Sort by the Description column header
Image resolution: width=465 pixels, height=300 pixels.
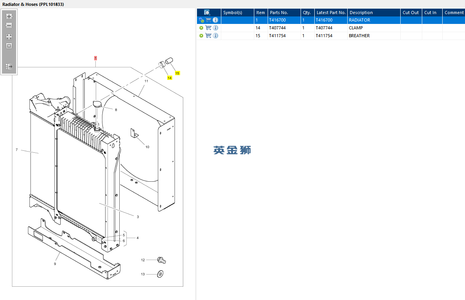pos(374,13)
